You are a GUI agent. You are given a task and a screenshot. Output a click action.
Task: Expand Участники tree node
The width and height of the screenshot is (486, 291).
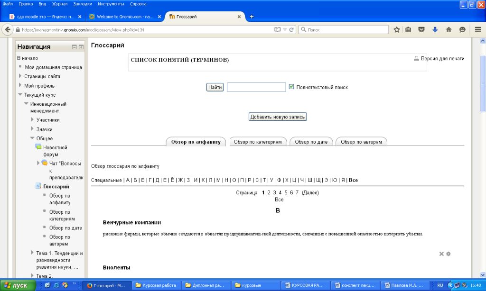coord(32,119)
